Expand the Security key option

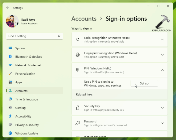pyautogui.click(x=120, y=108)
